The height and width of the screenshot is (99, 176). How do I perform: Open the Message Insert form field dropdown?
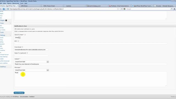(x=32, y=70)
